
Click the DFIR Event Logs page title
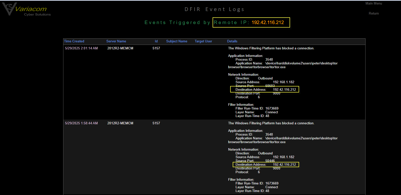coord(214,10)
